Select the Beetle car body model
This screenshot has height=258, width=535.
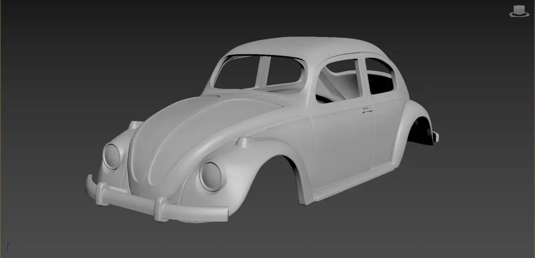[262, 129]
